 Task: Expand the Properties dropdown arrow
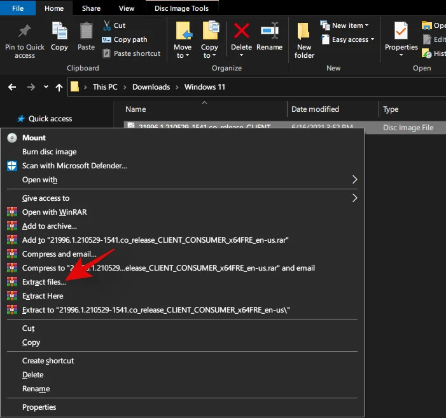coord(401,55)
